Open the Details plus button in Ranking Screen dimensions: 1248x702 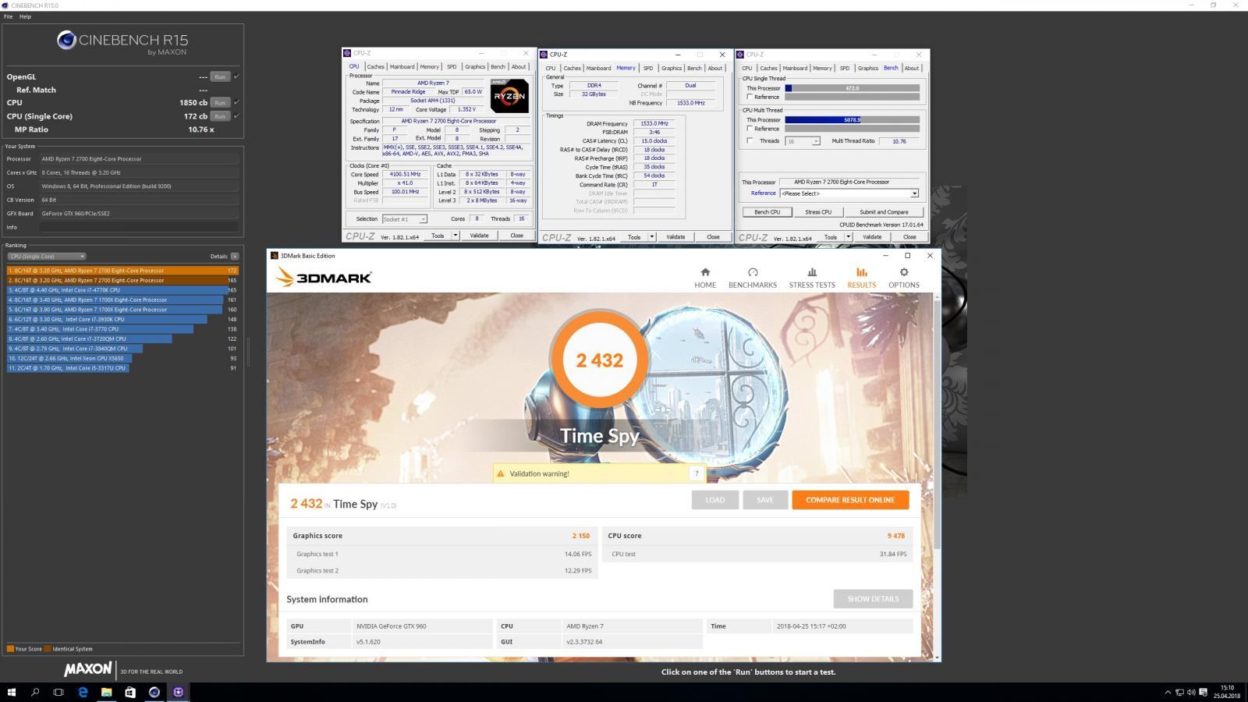(234, 256)
